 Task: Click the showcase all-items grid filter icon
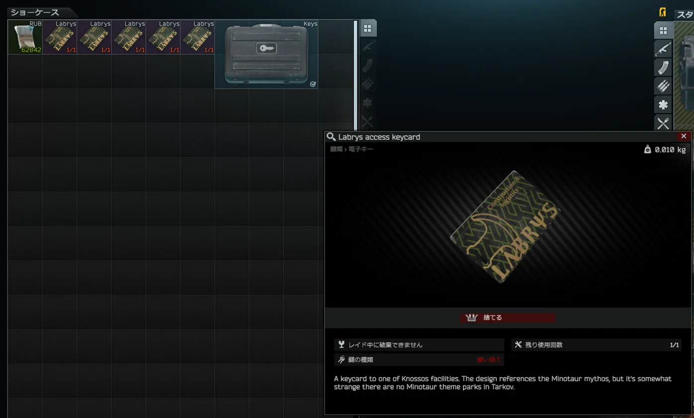(368, 28)
